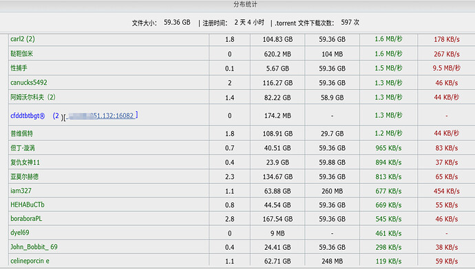The image size is (475, 269).
Task: Click the 分布统计 header title
Action: (245, 4)
